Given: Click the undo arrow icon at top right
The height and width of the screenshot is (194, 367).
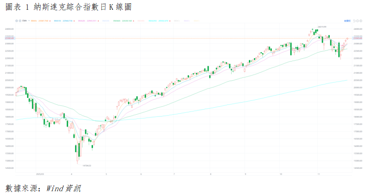Looking at the screenshot, I should pos(355,21).
